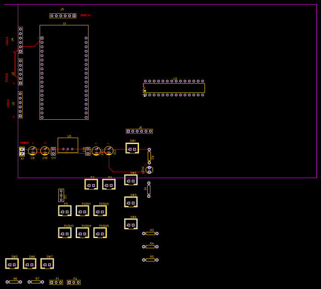321x289 pixels.
Task: Click the SW4 switch connector
Action: point(131,224)
